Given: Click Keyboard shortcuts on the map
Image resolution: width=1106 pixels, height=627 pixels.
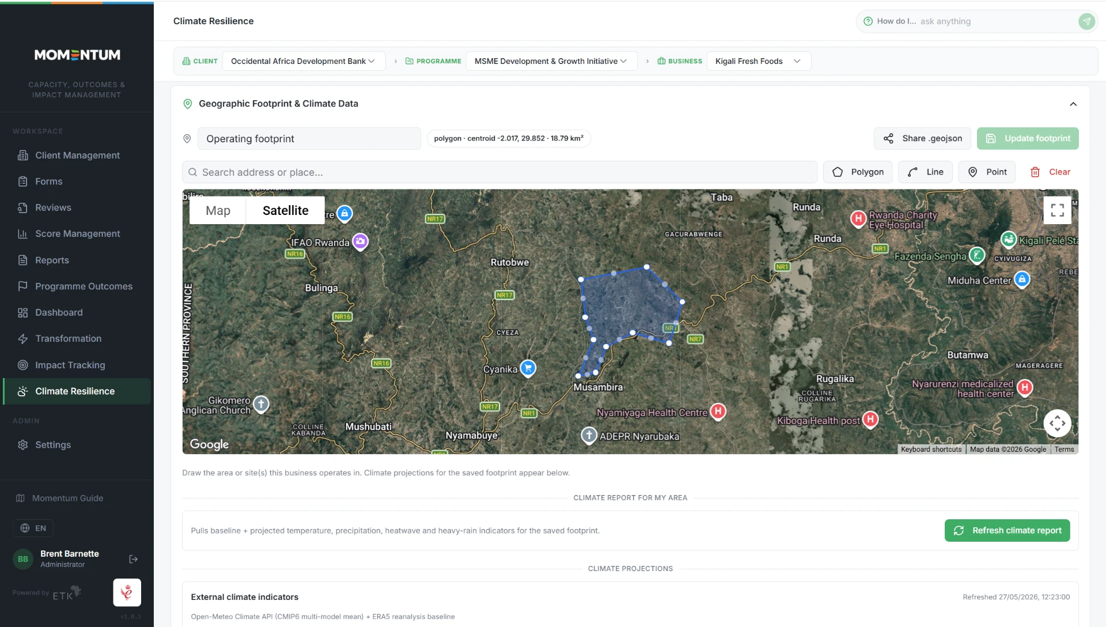Looking at the screenshot, I should tap(931, 450).
